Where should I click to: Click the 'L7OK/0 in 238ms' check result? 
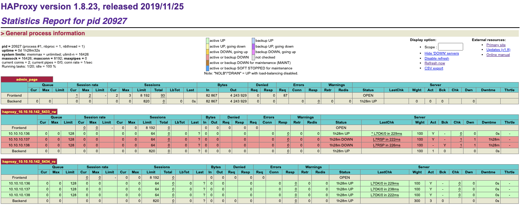[385, 189]
